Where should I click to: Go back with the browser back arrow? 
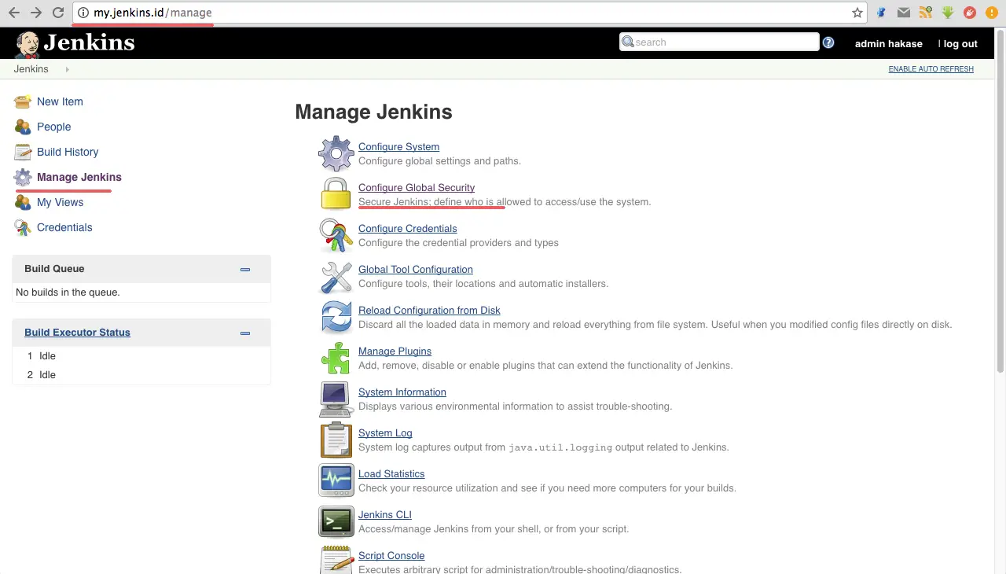[13, 13]
